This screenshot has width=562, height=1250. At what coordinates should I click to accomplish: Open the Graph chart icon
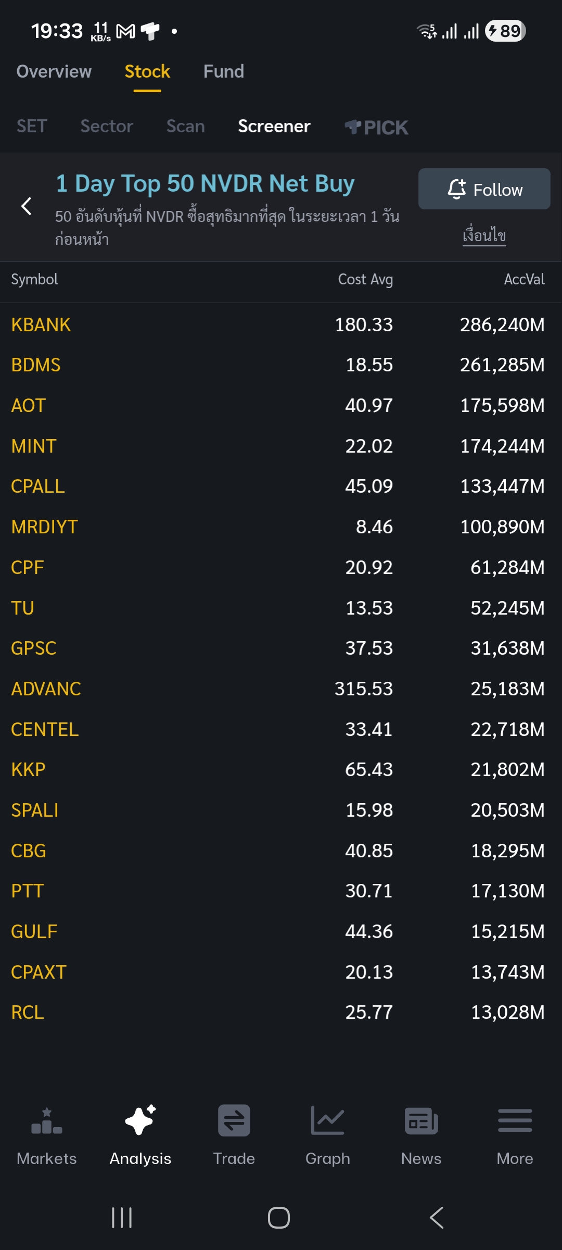click(x=328, y=1120)
